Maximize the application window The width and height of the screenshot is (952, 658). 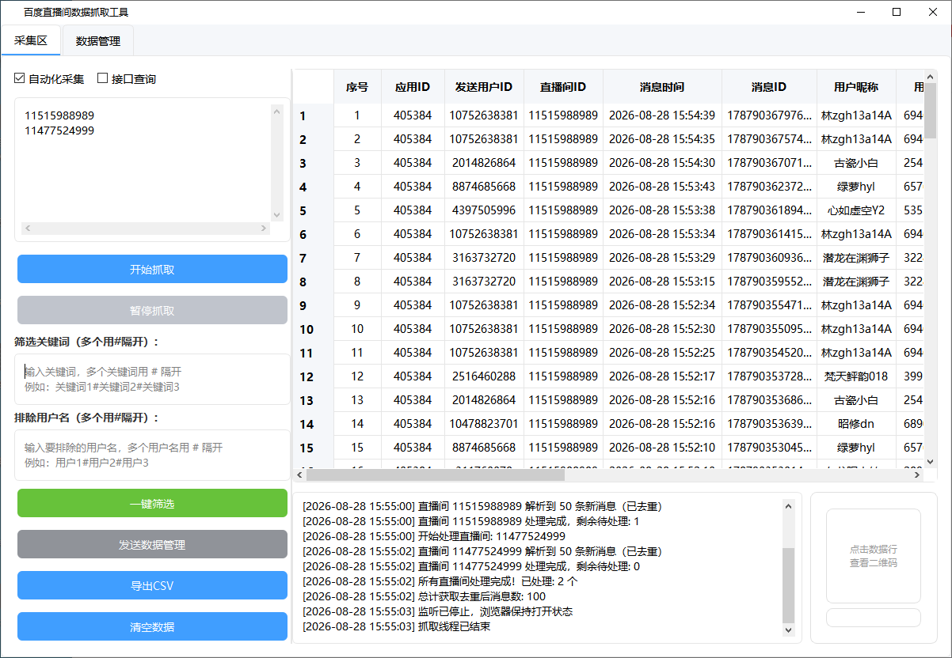pos(897,12)
